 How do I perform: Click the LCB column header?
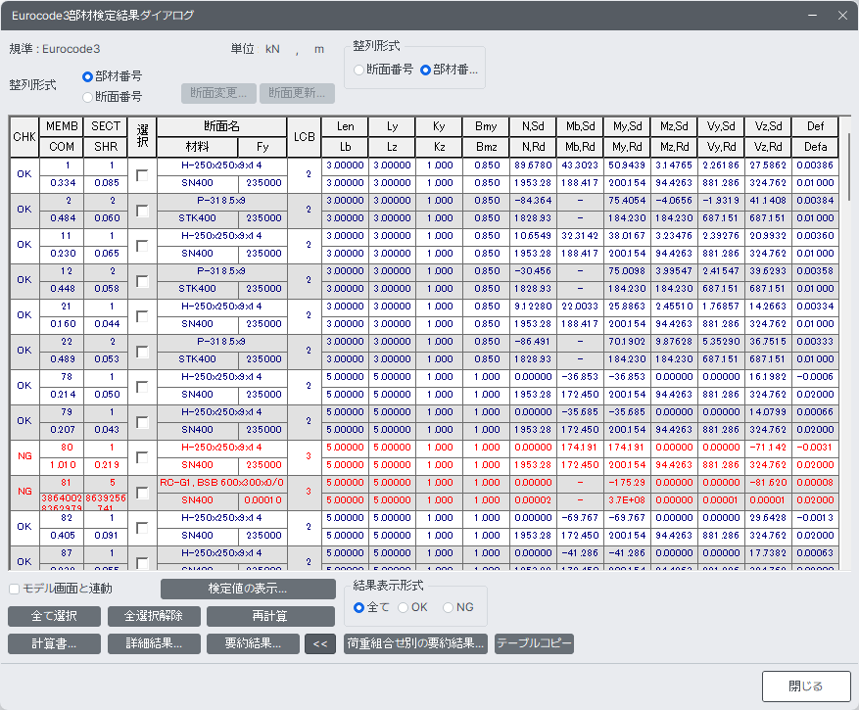pyautogui.click(x=304, y=137)
